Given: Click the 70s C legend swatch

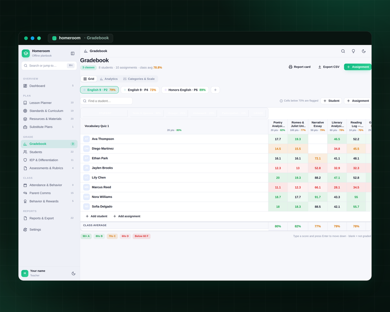Looking at the screenshot, I should coord(112,236).
